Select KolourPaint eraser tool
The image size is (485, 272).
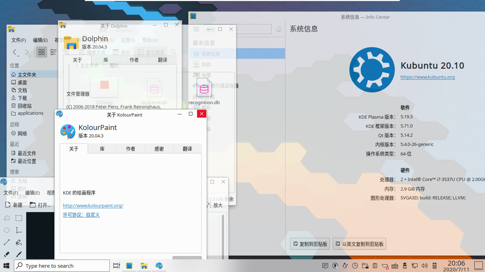[7, 254]
